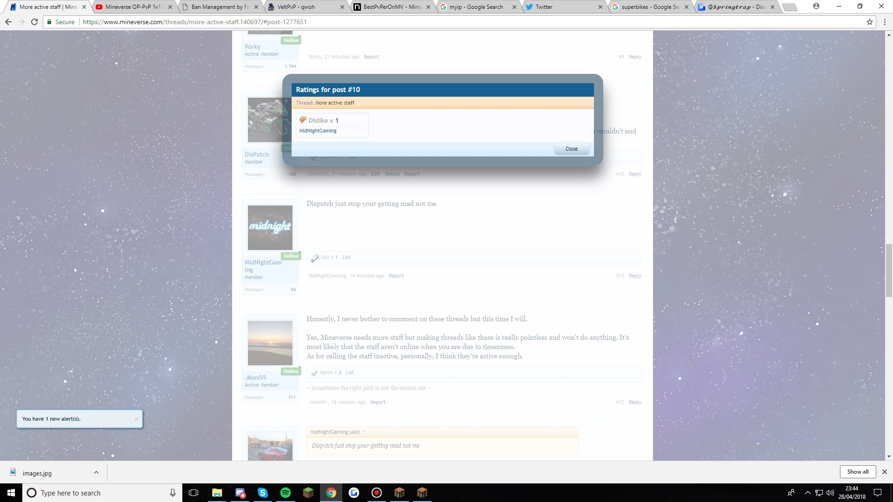The image size is (893, 502).
Task: Click the browser address bar URL
Action: click(194, 22)
